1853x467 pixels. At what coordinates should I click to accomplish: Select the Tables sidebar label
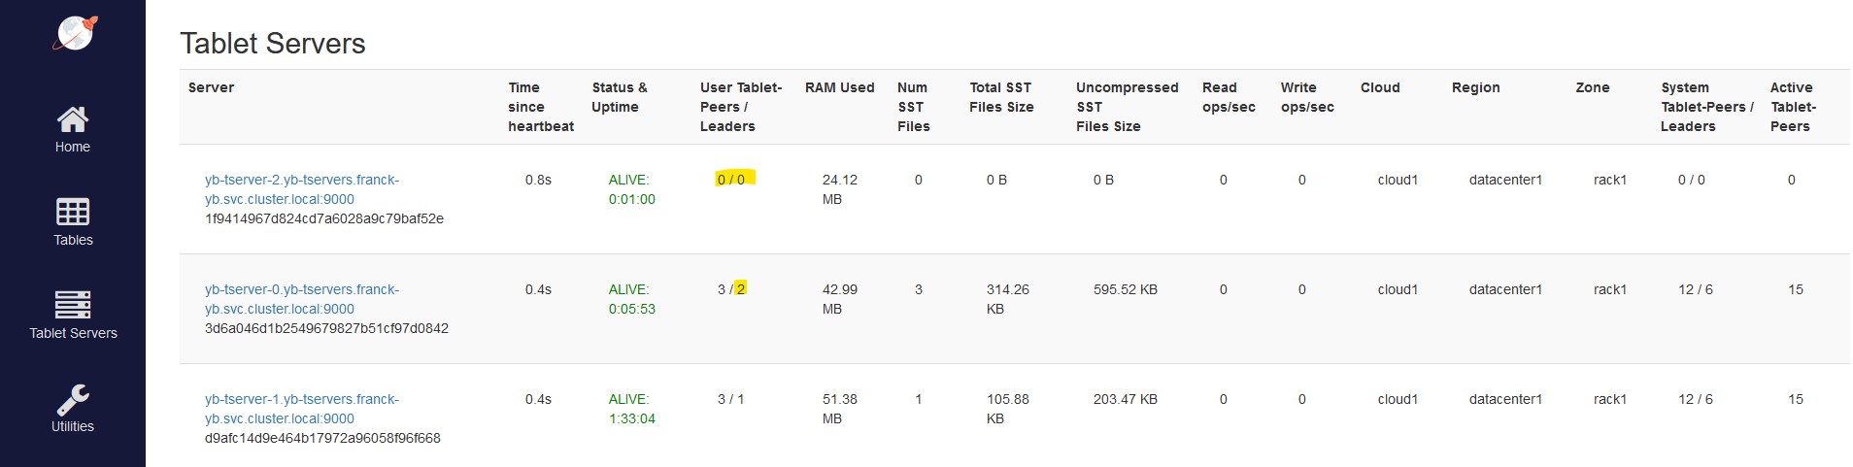coord(73,240)
